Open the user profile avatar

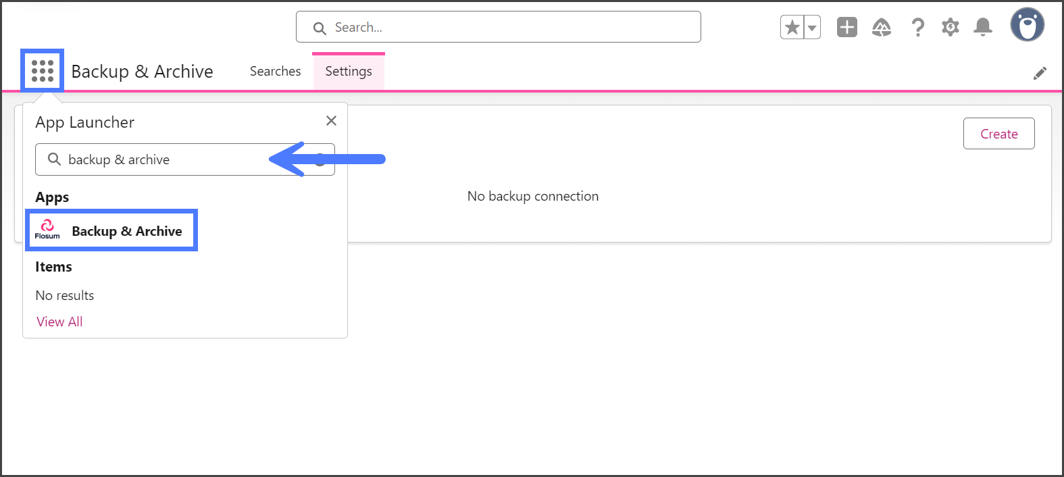point(1027,25)
